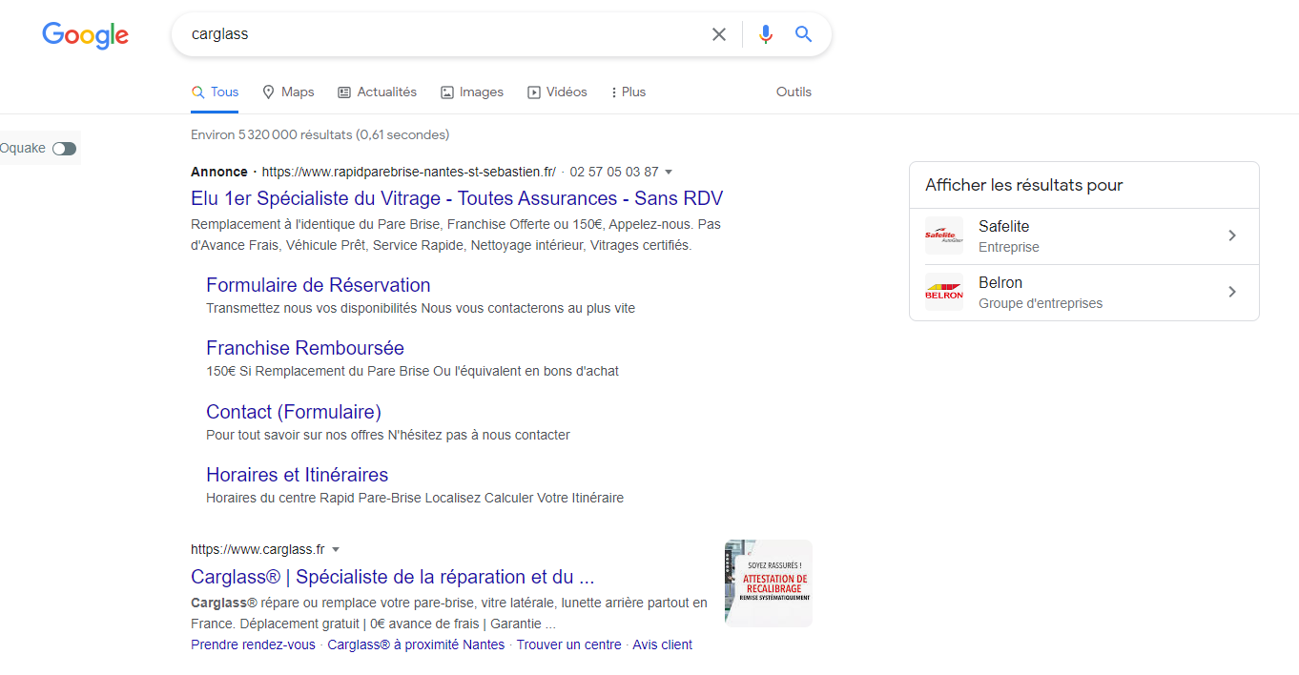The width and height of the screenshot is (1299, 675).
Task: Click the https://www.carglass.fr URL text
Action: pos(258,550)
